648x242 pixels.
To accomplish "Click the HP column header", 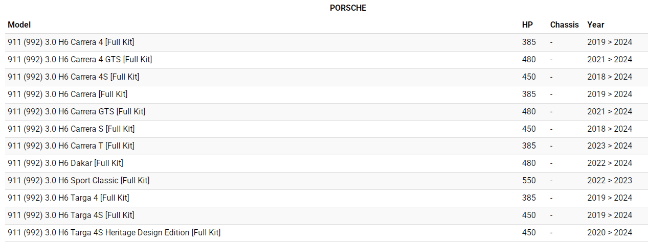I will (527, 25).
